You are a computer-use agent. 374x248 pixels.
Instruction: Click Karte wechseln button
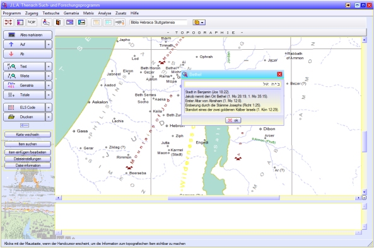(28, 135)
